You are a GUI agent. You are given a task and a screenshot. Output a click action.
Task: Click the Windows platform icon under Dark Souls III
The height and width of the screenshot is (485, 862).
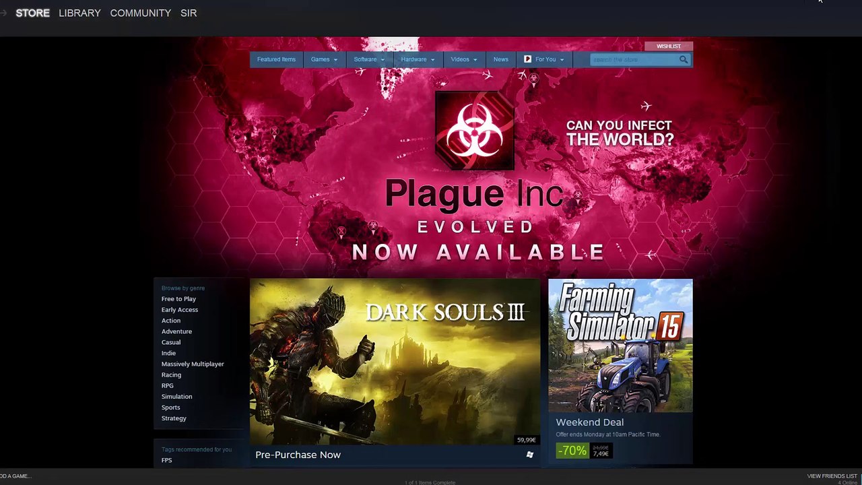(x=530, y=455)
